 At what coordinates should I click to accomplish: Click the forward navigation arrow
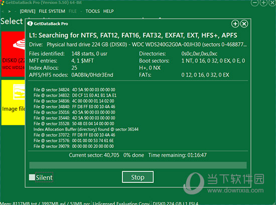(x=9, y=12)
